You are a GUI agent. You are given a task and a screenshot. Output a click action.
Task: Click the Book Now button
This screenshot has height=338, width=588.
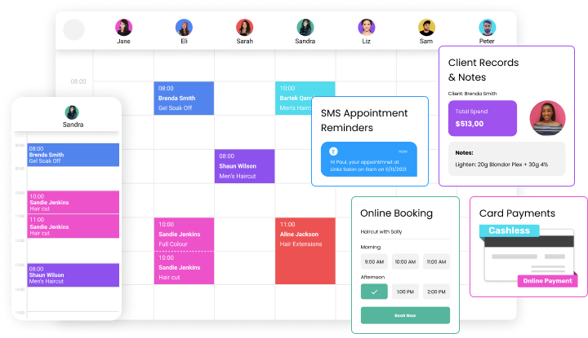(x=405, y=315)
